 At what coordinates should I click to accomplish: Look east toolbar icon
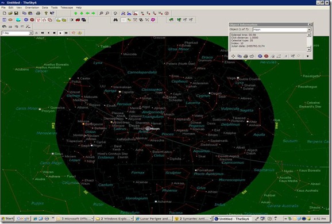click(148, 13)
